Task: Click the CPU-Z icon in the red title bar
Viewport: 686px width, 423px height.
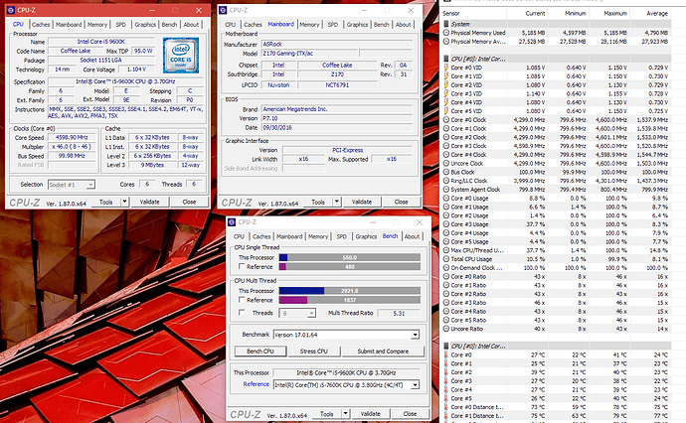Action: (x=11, y=10)
